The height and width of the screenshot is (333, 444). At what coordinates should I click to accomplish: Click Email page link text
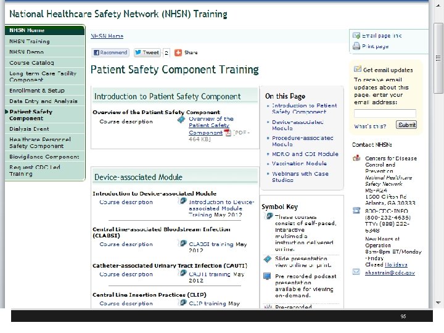pos(382,36)
